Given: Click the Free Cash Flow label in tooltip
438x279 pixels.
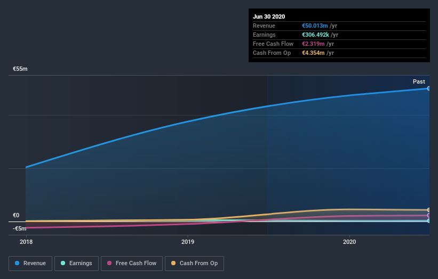Looking at the screenshot, I should click(273, 44).
